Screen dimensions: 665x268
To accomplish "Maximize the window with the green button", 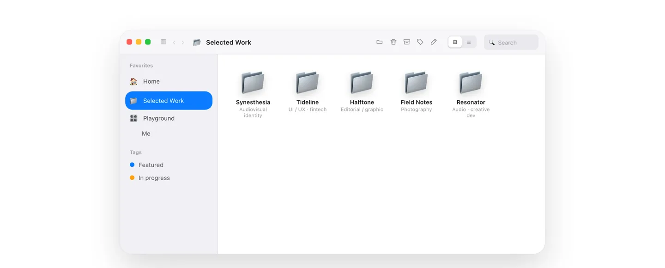I will [148, 42].
